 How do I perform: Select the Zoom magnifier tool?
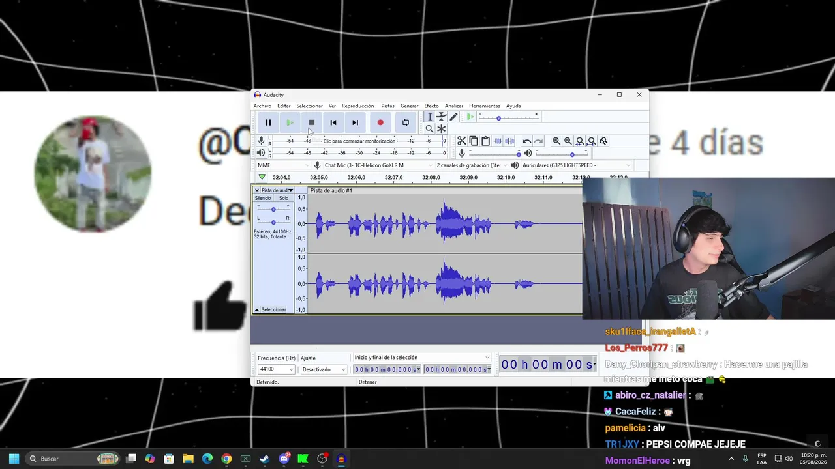[429, 128]
